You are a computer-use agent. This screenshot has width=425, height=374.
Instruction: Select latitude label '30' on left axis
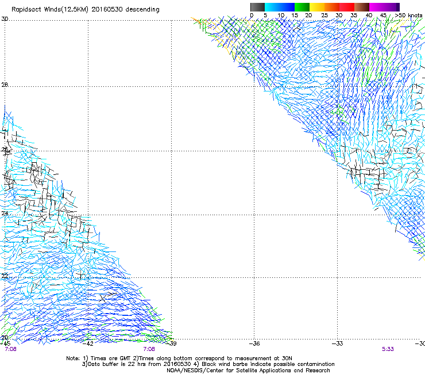coord(5,19)
